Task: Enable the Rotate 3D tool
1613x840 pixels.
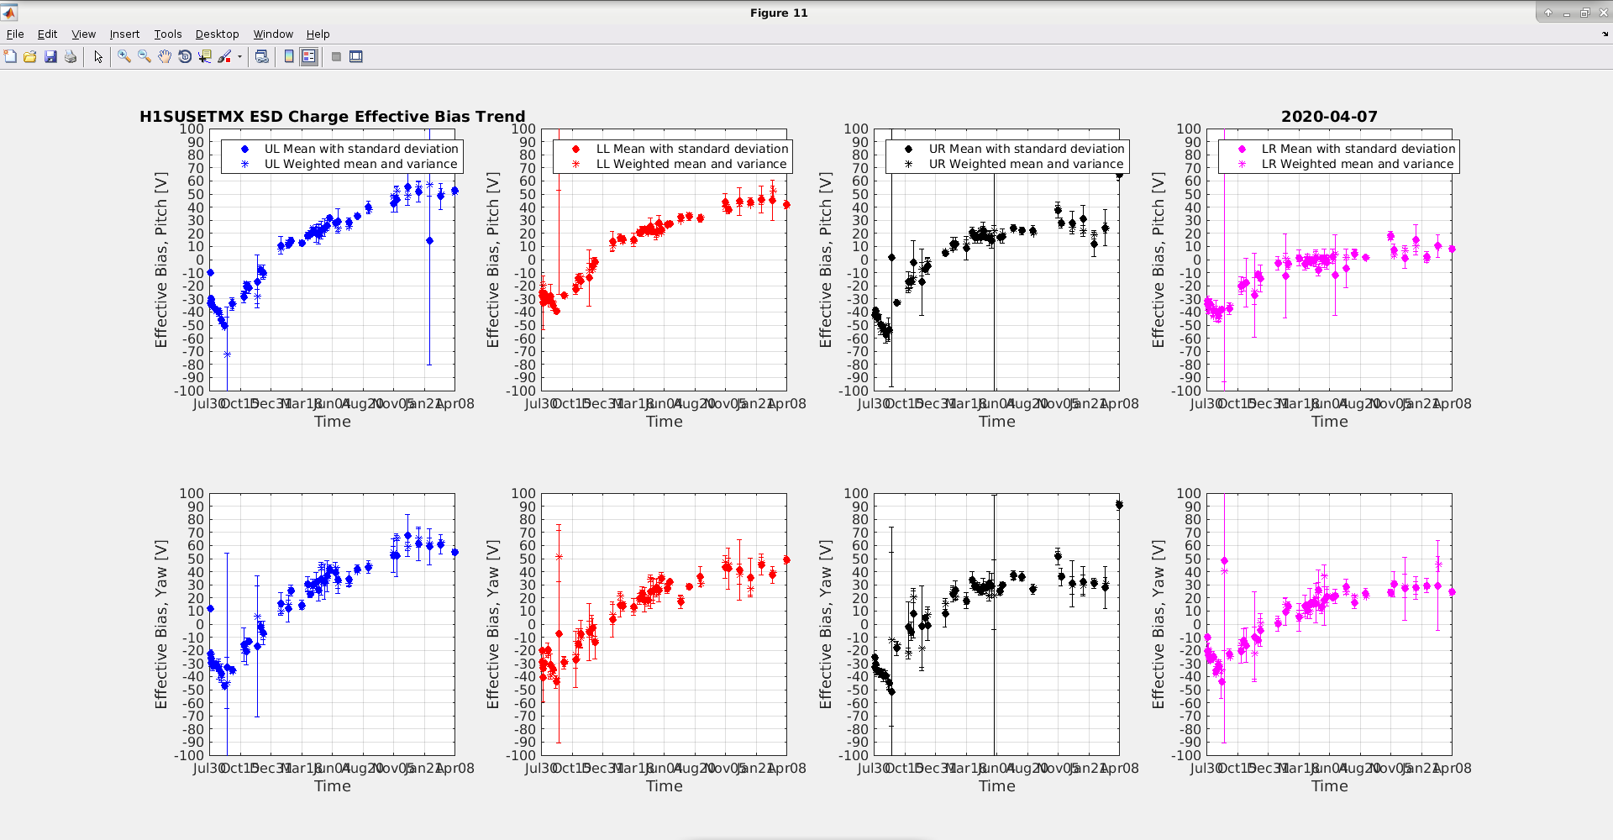Action: (x=185, y=56)
